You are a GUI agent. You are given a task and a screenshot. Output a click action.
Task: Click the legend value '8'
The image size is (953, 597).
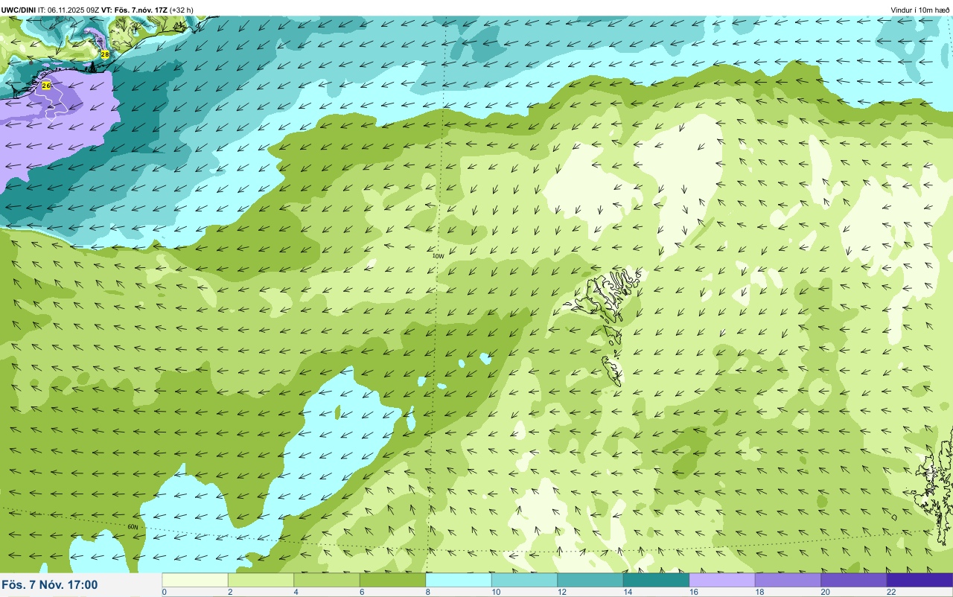(427, 592)
